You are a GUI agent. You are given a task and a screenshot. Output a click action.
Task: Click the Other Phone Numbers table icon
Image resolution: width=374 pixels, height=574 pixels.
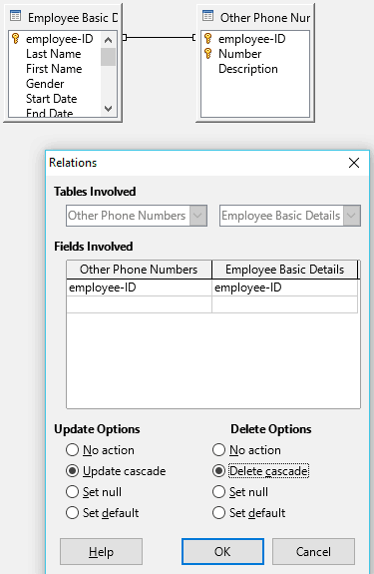pyautogui.click(x=207, y=16)
